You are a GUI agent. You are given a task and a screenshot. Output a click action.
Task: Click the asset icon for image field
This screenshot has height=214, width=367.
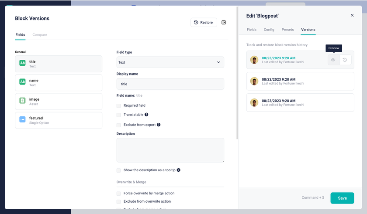click(x=22, y=101)
